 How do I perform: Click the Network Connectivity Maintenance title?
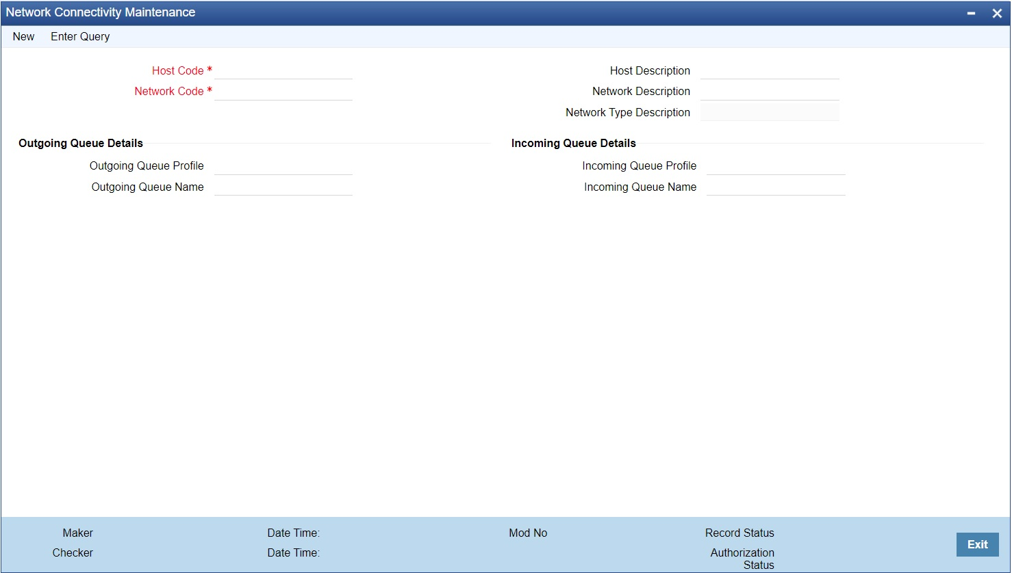(101, 12)
